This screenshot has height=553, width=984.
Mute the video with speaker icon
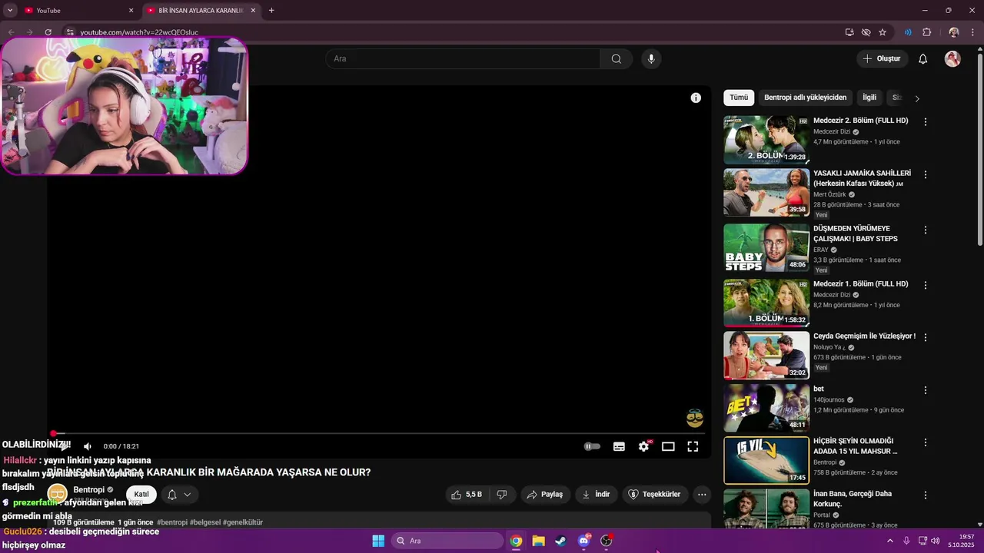(x=88, y=446)
